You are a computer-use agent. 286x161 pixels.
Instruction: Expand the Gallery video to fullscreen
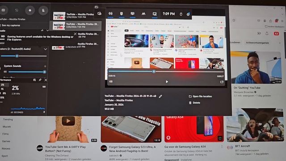pos(222,82)
